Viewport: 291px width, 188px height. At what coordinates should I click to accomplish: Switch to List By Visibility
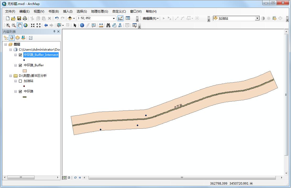coord(18,38)
